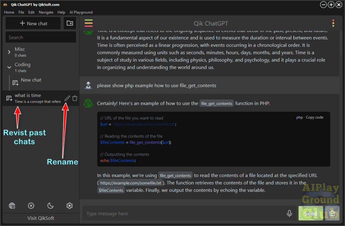The image size is (345, 226).
Task: Visit QikSoft link
Action: 41,218
